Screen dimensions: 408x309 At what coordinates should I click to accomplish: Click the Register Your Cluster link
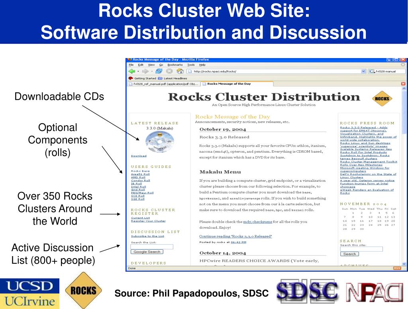[x=148, y=221]
